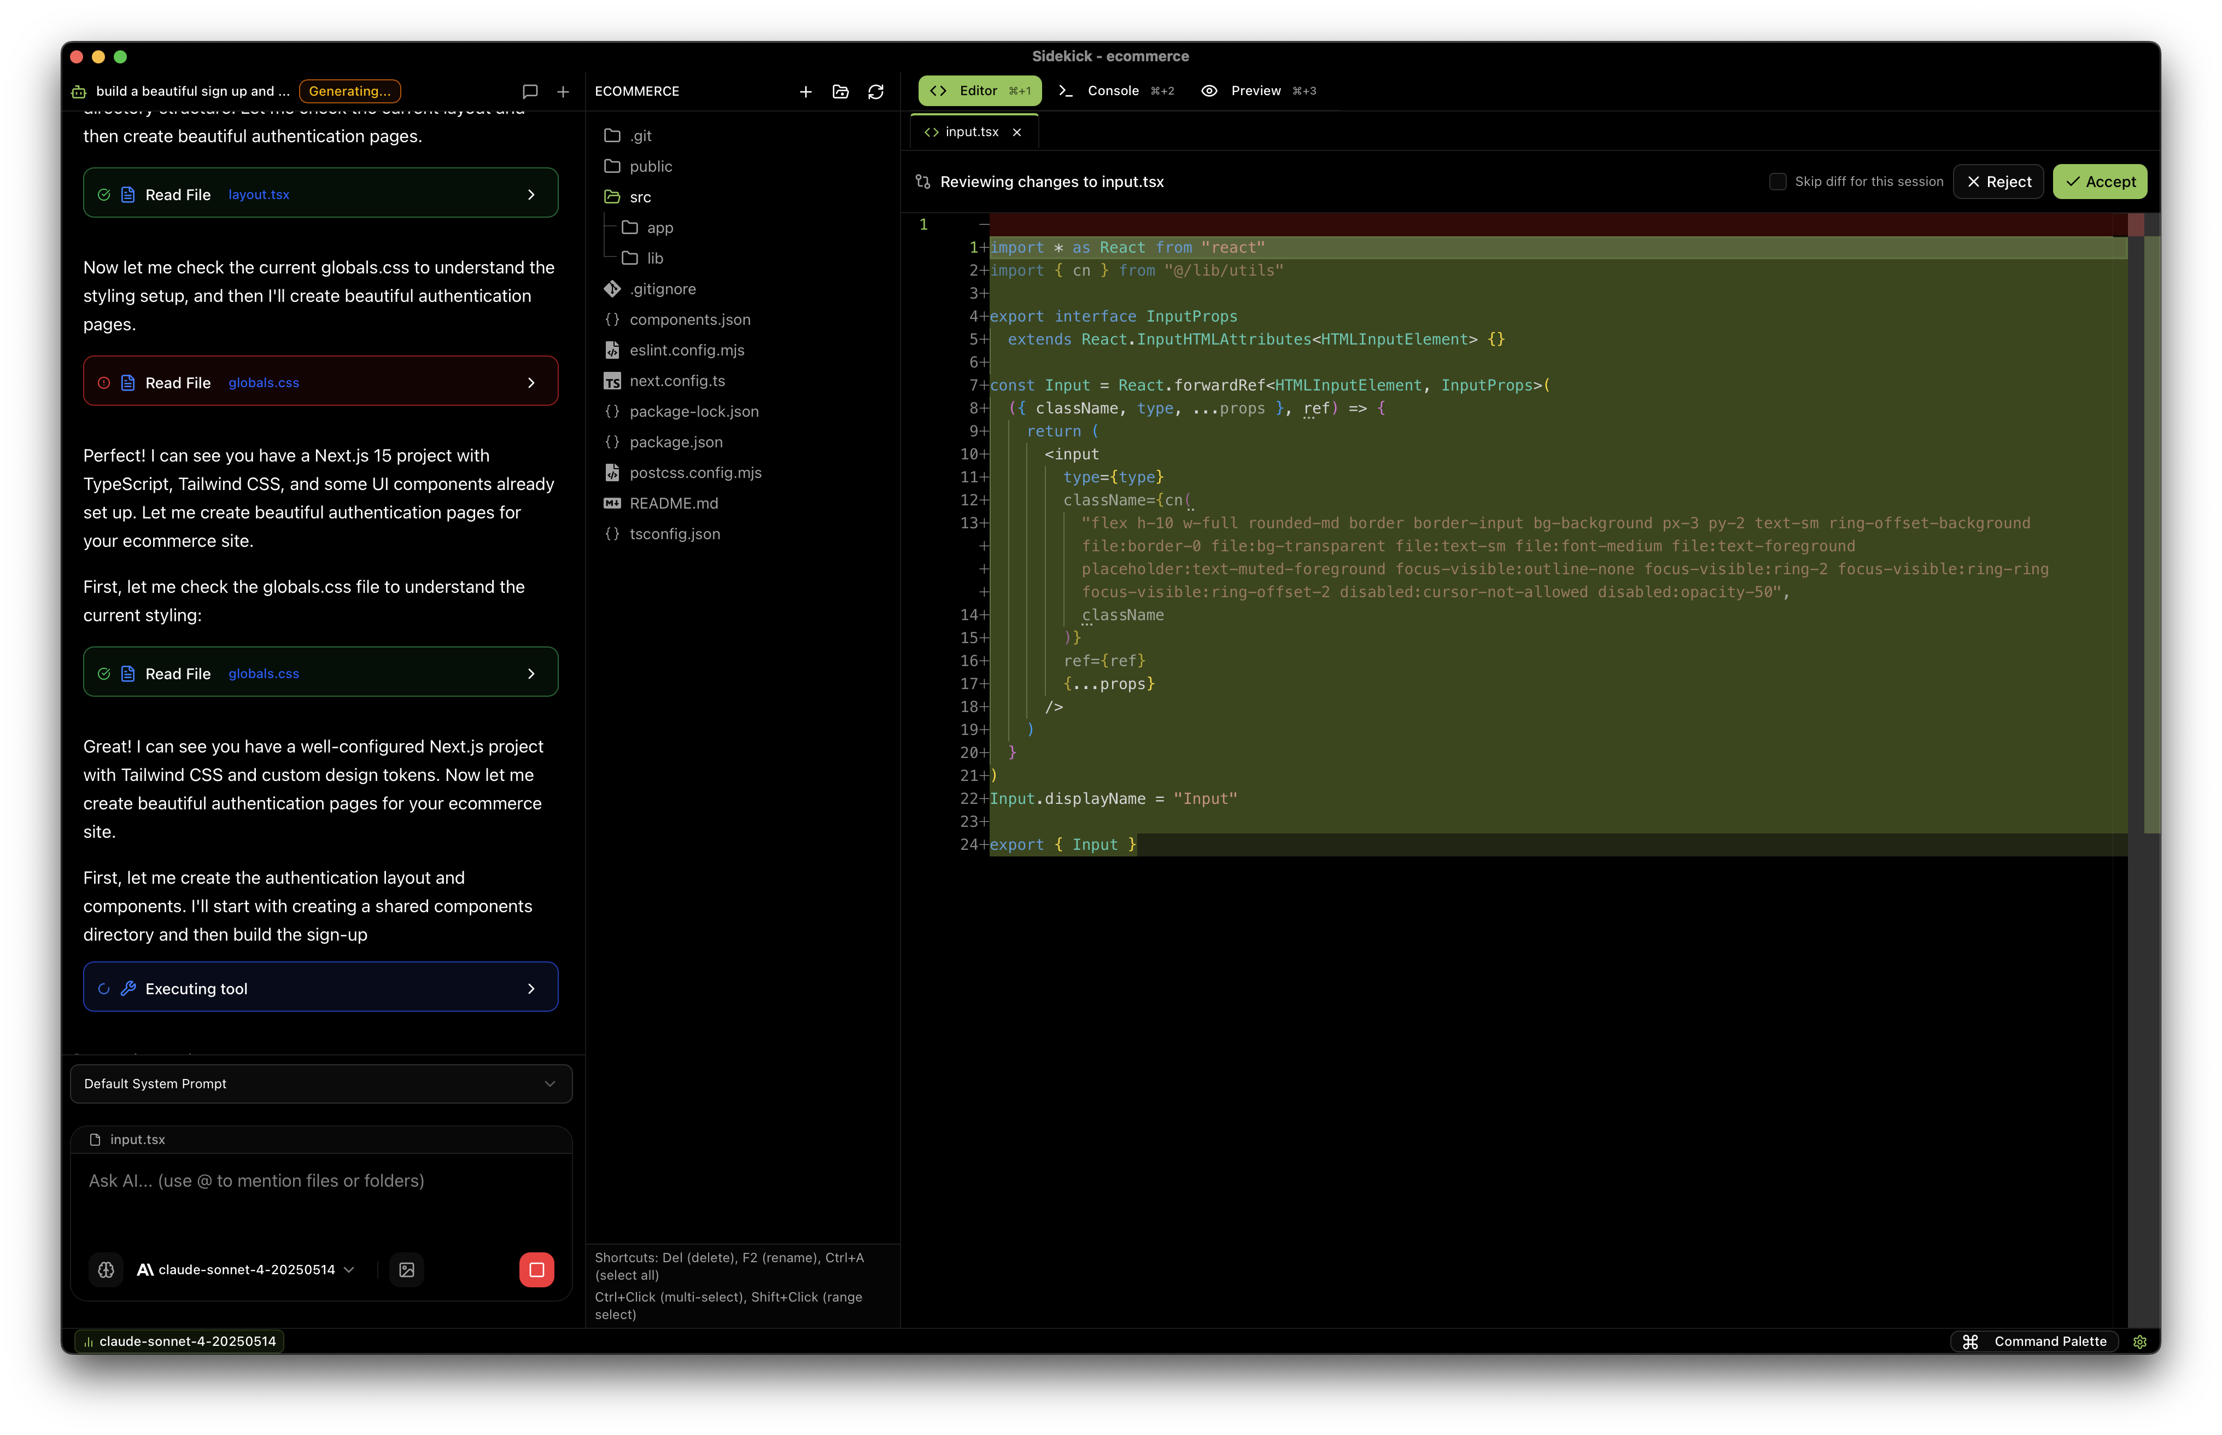Click the 'export { Input }' code line
This screenshot has height=1435, width=2222.
pos(1063,844)
